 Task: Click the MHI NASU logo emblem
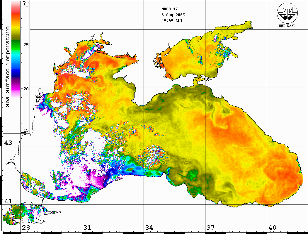pos(287,13)
